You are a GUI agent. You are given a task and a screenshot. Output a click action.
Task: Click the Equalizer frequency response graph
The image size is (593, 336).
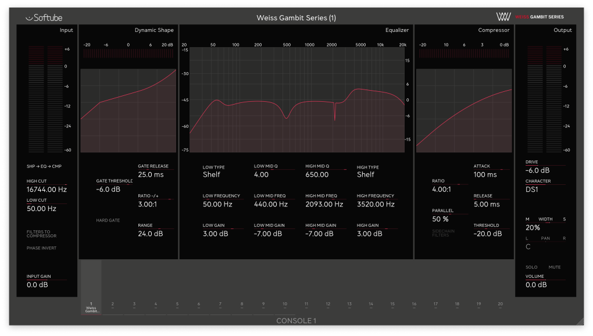tap(297, 100)
